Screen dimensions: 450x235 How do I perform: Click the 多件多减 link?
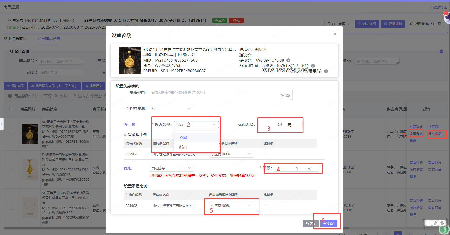tap(218, 176)
